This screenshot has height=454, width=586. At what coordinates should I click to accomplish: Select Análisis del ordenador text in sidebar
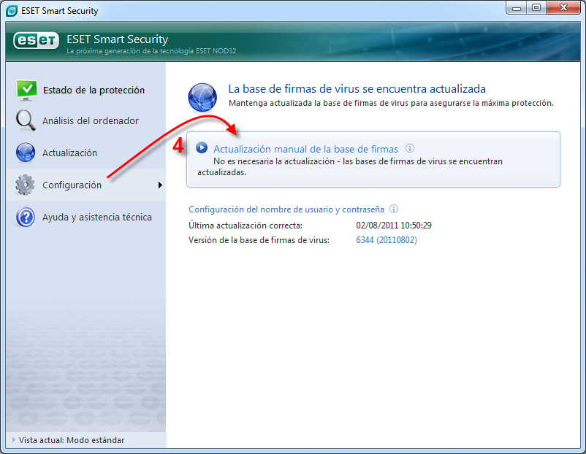(91, 121)
